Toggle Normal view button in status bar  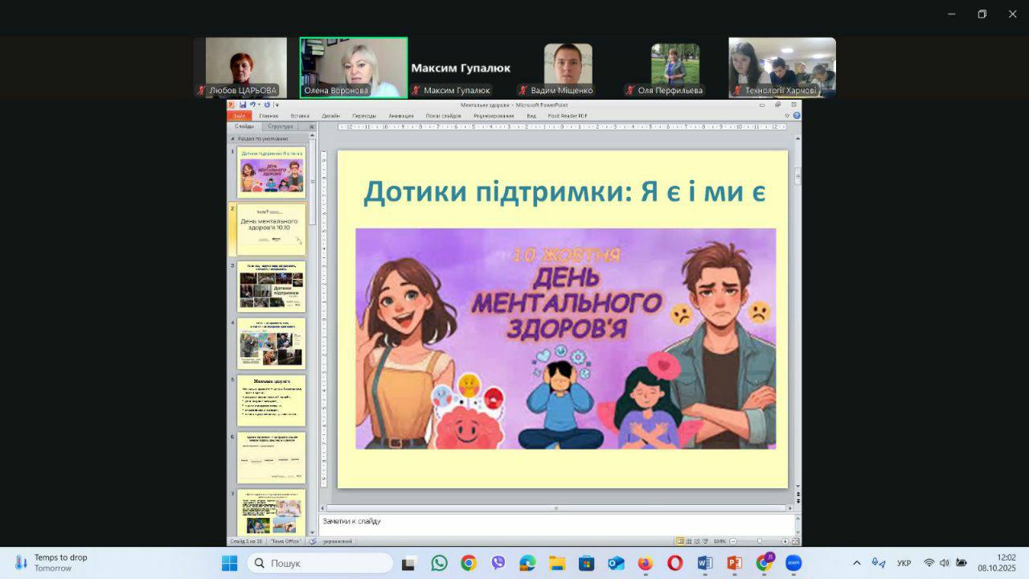(x=680, y=541)
